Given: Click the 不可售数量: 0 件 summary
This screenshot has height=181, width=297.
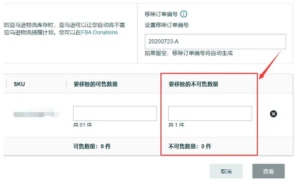Looking at the screenshot, I should (190, 146).
